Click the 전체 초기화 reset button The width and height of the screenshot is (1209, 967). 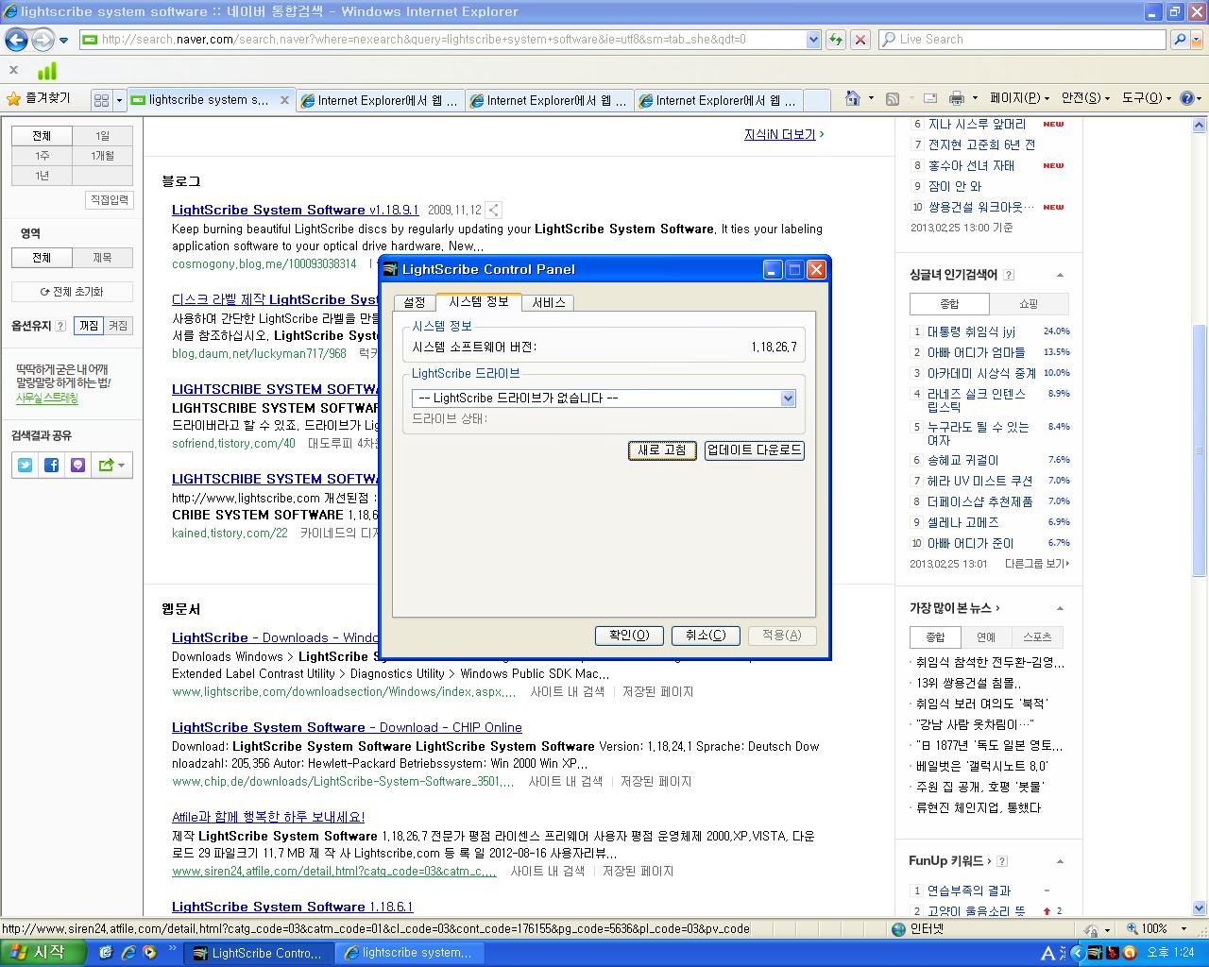[72, 292]
